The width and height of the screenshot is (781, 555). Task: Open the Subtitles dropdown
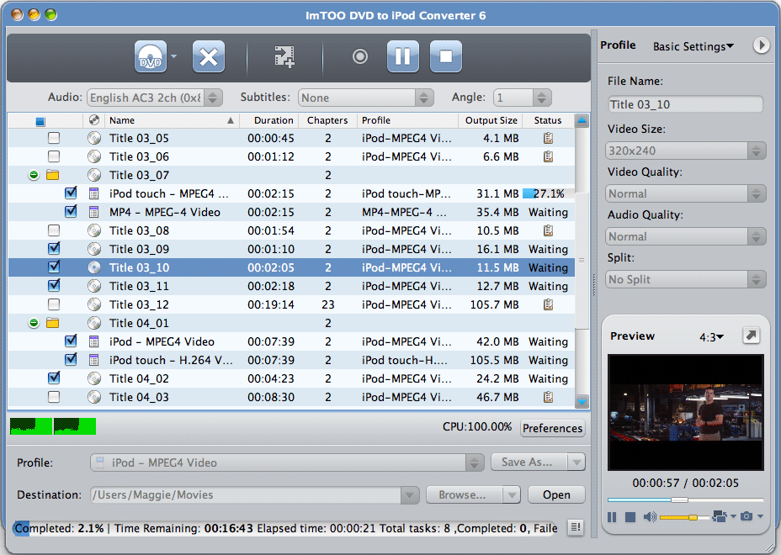tap(365, 98)
